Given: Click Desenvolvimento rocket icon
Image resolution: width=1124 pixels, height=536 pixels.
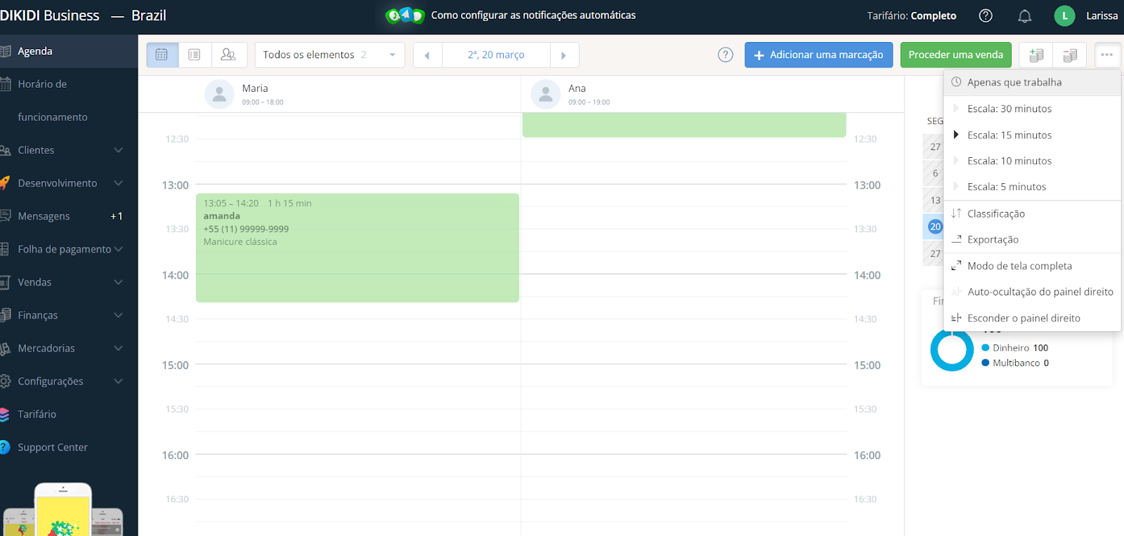Looking at the screenshot, I should click(4, 183).
